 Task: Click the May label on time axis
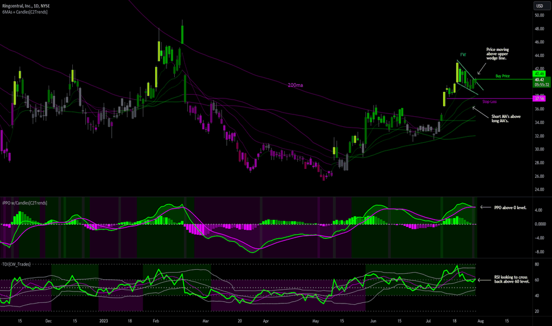point(316,321)
